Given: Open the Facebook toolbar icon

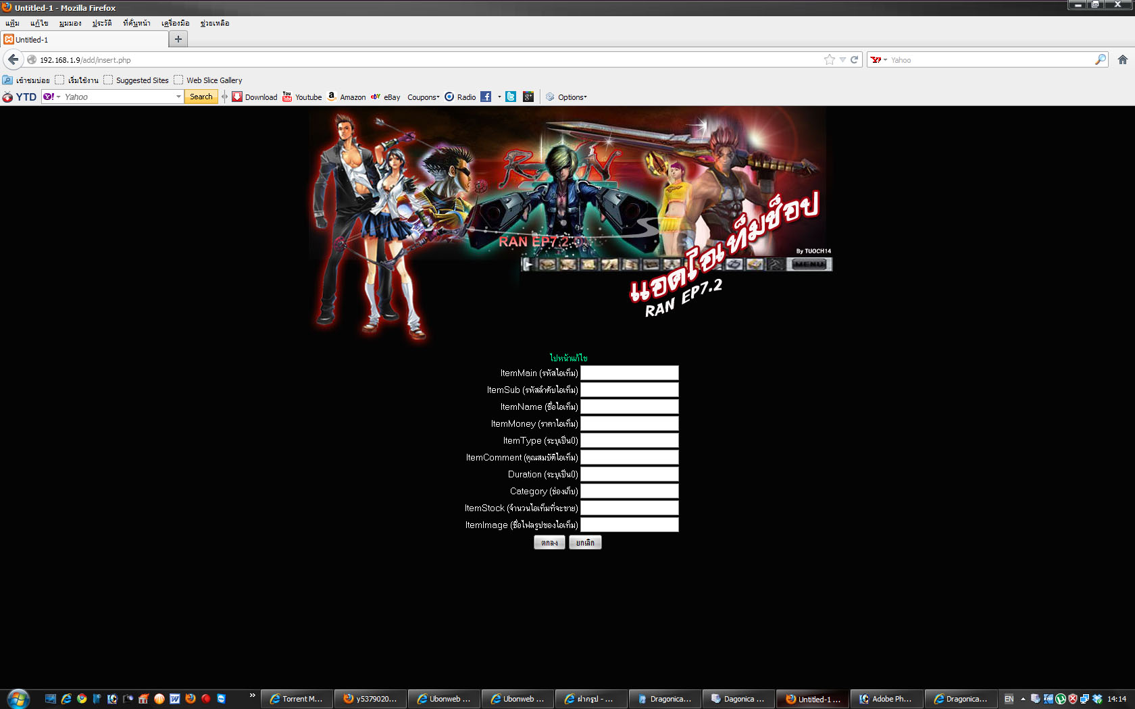Looking at the screenshot, I should pos(486,97).
